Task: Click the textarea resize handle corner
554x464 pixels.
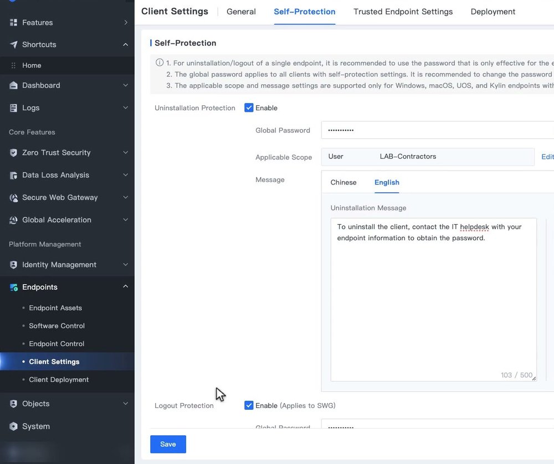Action: pyautogui.click(x=534, y=379)
